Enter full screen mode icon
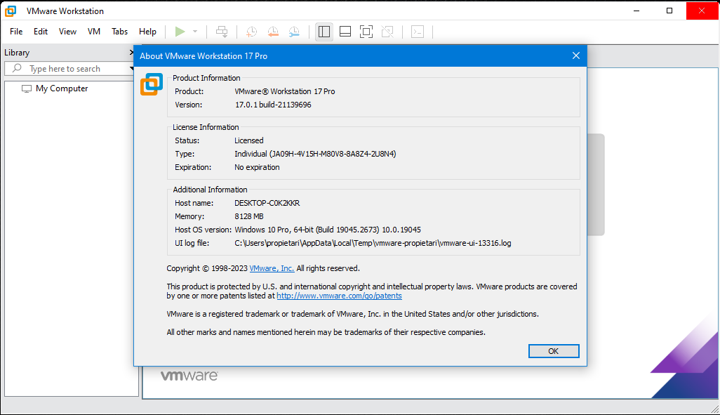 point(366,32)
